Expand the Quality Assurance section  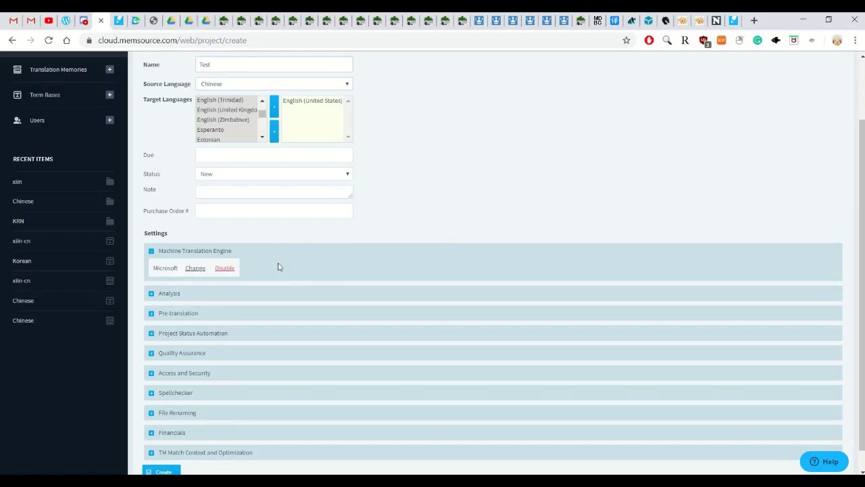pyautogui.click(x=151, y=353)
